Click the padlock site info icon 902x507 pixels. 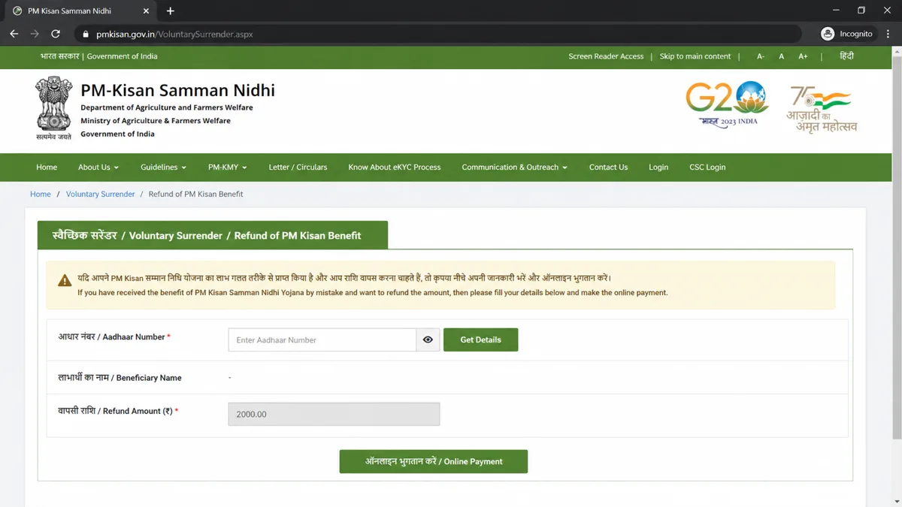coord(85,34)
